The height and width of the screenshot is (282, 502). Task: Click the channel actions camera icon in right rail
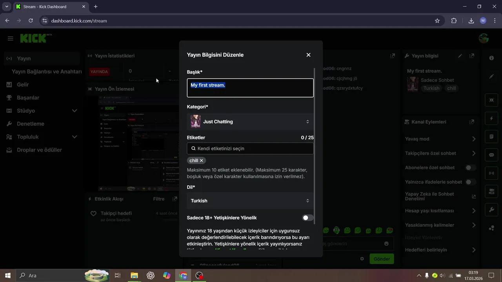(x=491, y=192)
